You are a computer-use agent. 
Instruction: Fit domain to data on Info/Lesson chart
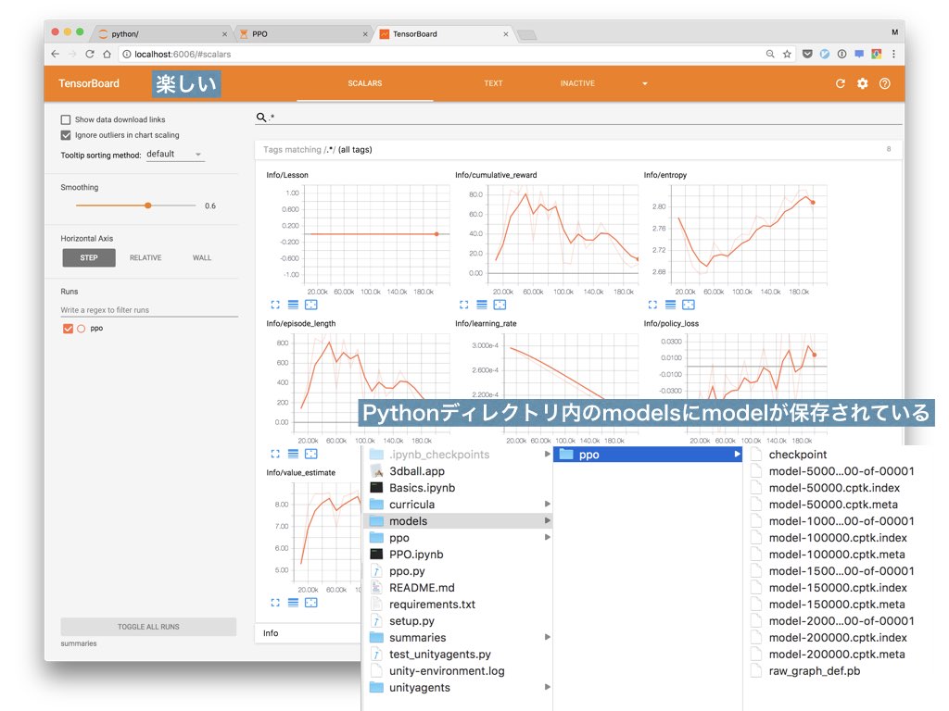coord(311,305)
